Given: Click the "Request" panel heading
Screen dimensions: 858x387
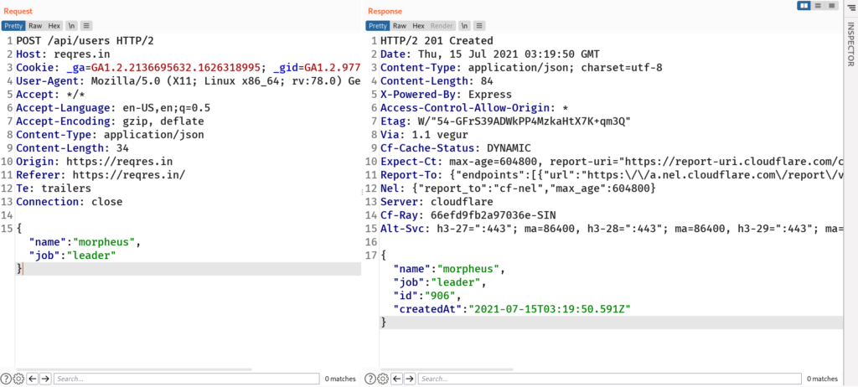Looking at the screenshot, I should tap(18, 11).
